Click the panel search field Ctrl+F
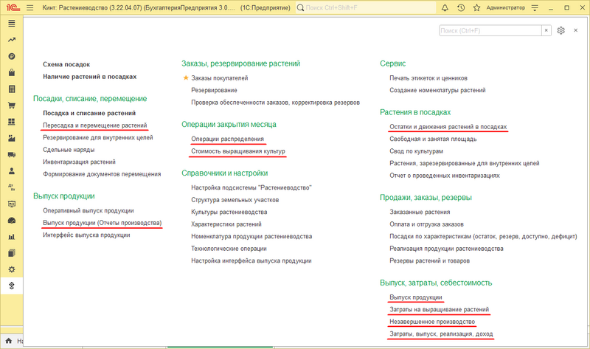The image size is (590, 349). click(x=490, y=30)
